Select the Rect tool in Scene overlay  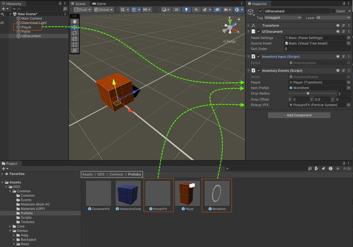click(x=74, y=45)
